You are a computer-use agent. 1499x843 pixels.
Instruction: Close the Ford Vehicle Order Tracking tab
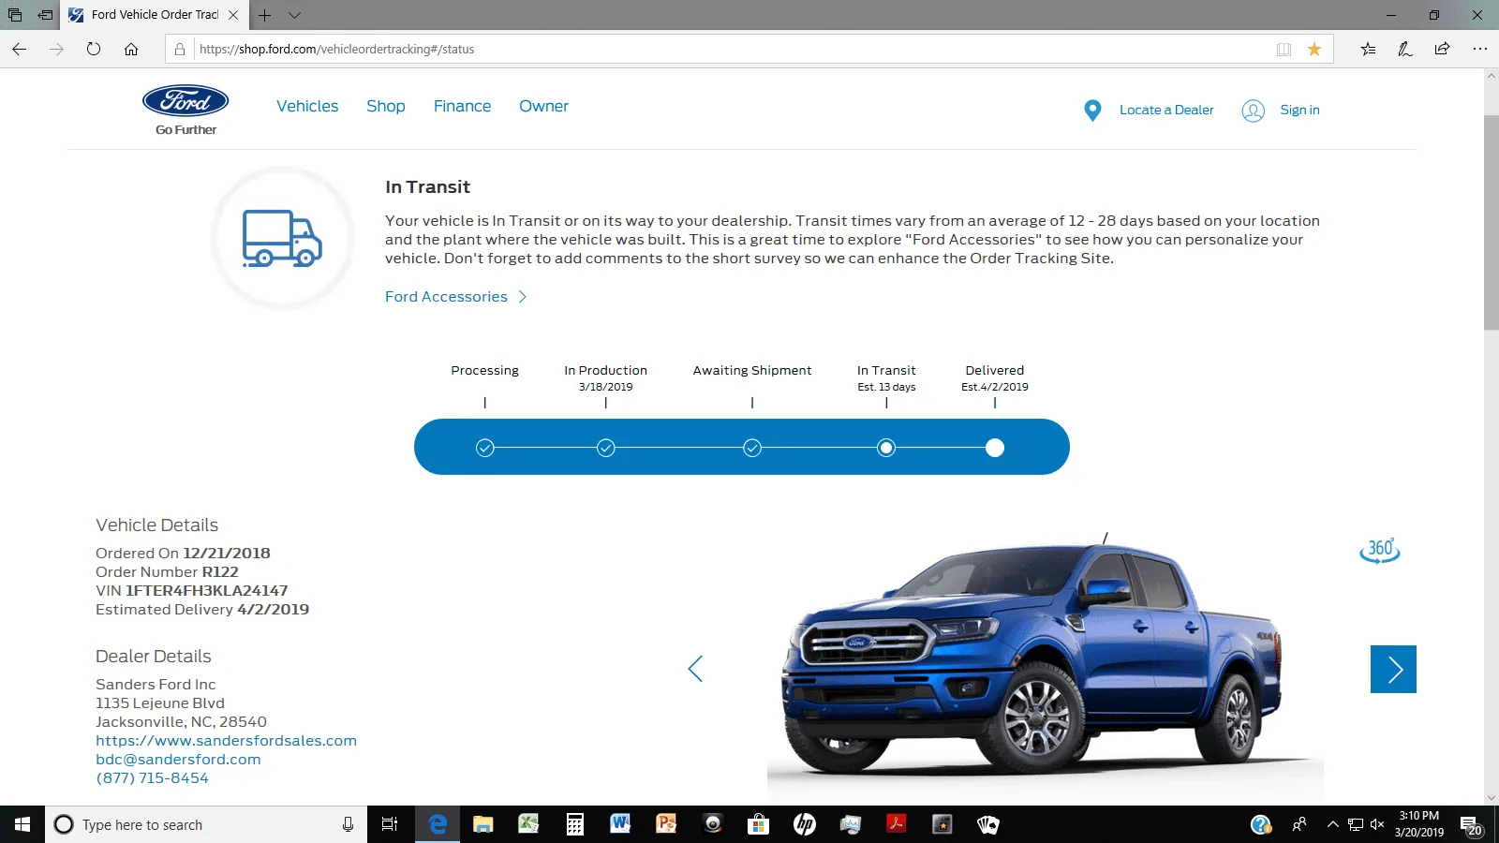[x=233, y=15]
